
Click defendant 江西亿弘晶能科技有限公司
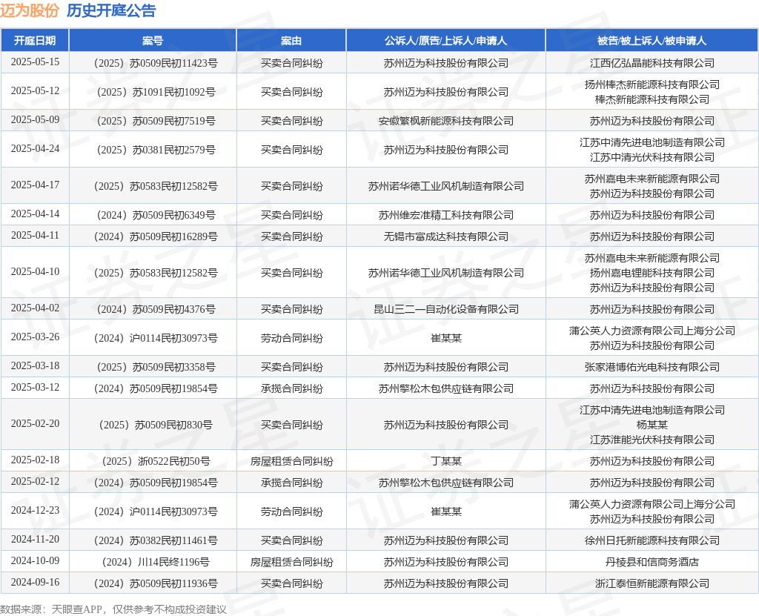(x=652, y=63)
